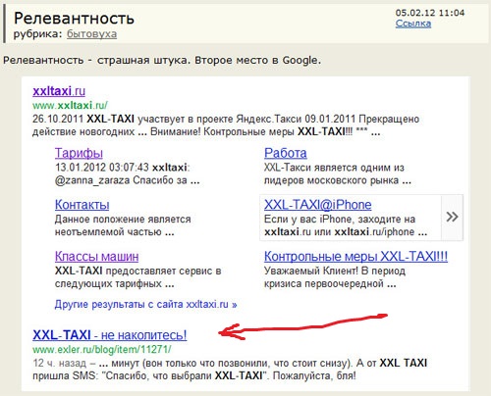The height and width of the screenshot is (396, 491).
Task: Click the 05.02.12 11:04 post date
Action: pos(430,13)
